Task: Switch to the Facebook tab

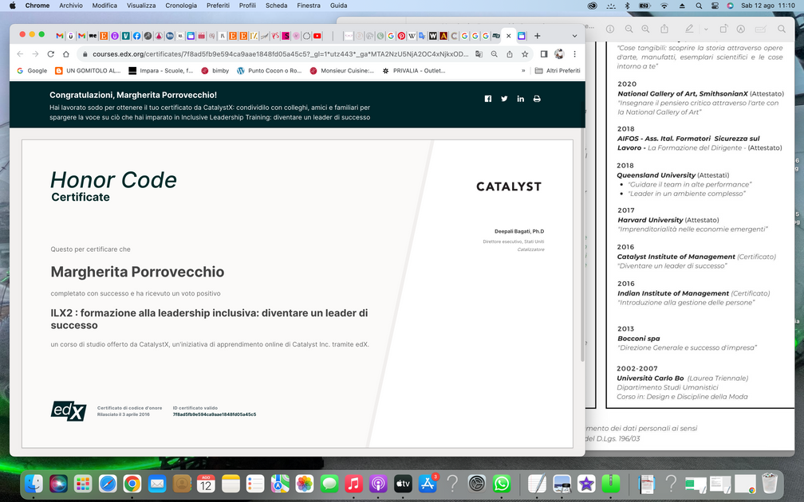Action: click(x=137, y=36)
